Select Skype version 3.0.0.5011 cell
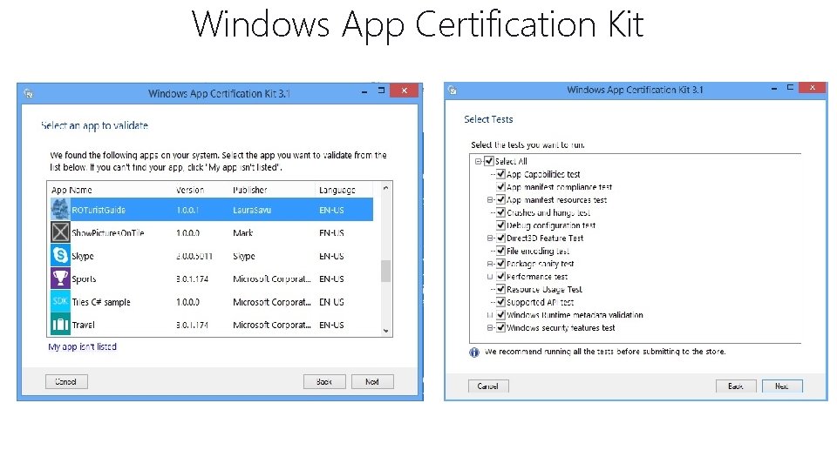 coord(194,256)
